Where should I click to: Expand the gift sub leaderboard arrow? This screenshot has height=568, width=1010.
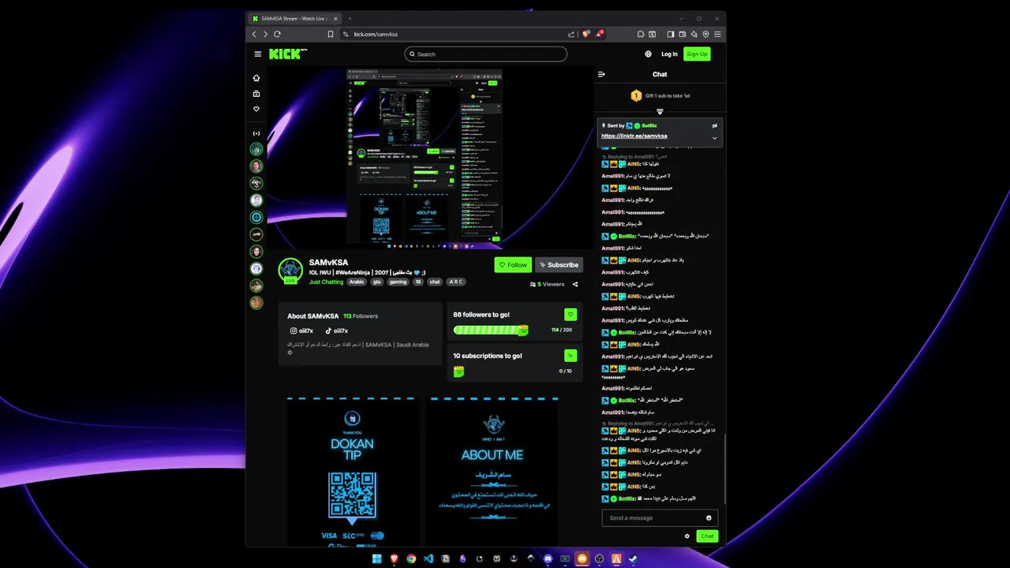coord(660,111)
